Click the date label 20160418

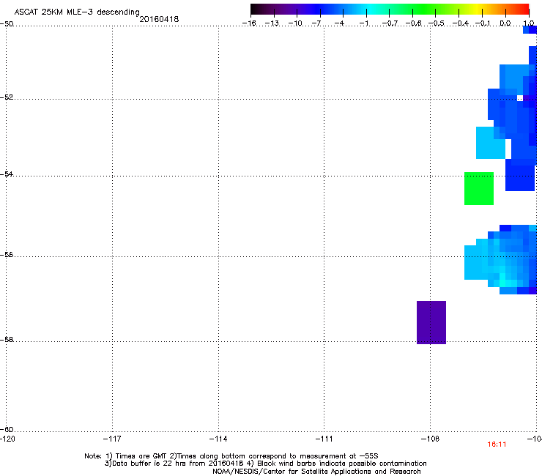[159, 19]
